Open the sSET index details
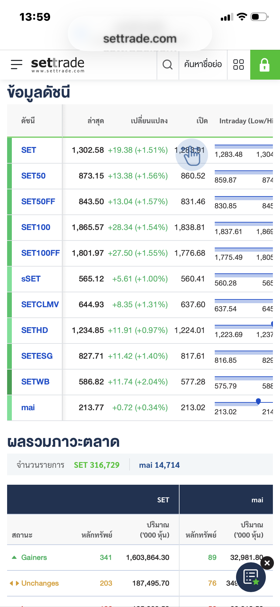Viewport: 280px width, 607px height. [x=31, y=279]
